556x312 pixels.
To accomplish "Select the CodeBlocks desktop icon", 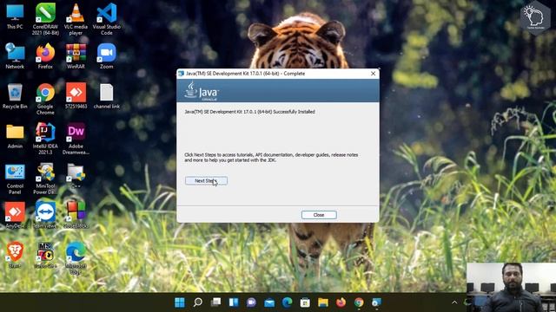I will [76, 216].
